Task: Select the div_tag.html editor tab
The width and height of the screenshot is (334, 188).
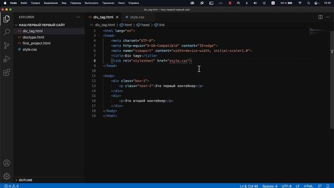Action: 103,17
